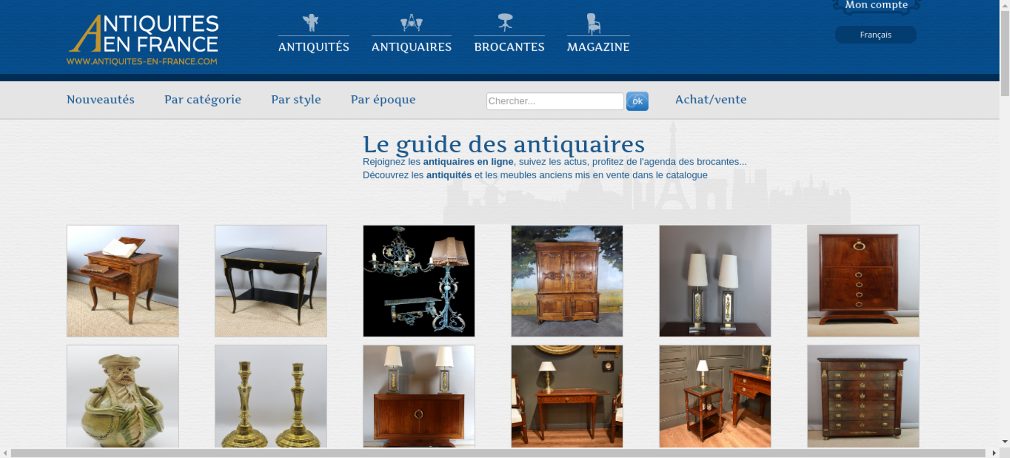Click the scroll down arrow of vertical scrollbar
This screenshot has height=458, width=1010.
click(x=1004, y=441)
